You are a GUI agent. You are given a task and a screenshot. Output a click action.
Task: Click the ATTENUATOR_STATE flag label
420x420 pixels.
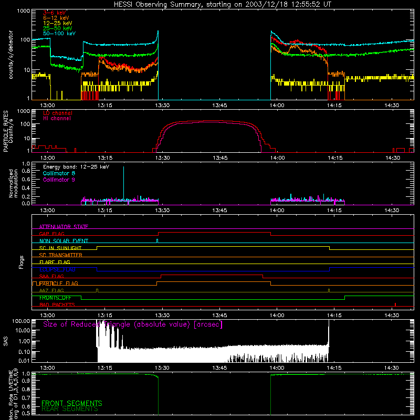click(x=64, y=227)
